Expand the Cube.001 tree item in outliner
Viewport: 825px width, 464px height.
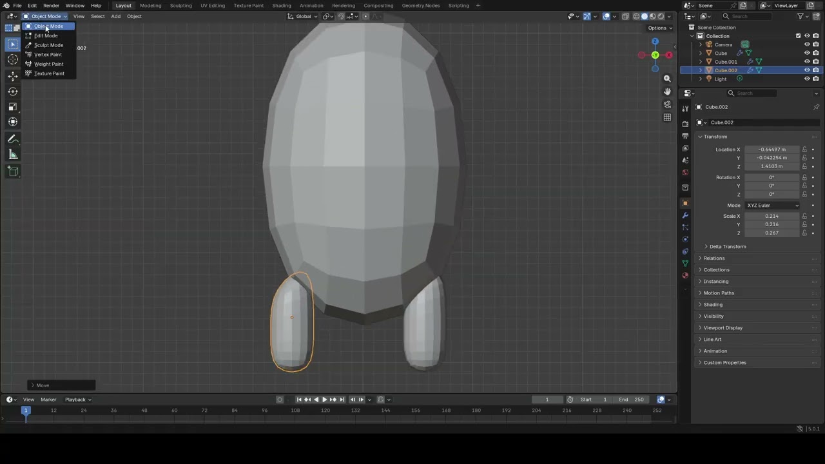(x=701, y=62)
